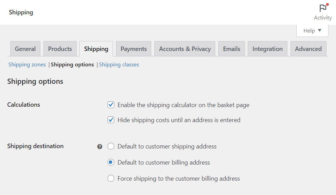Open Accounts & Privacy tab
Viewport: 336px width, 195px height.
pos(185,49)
